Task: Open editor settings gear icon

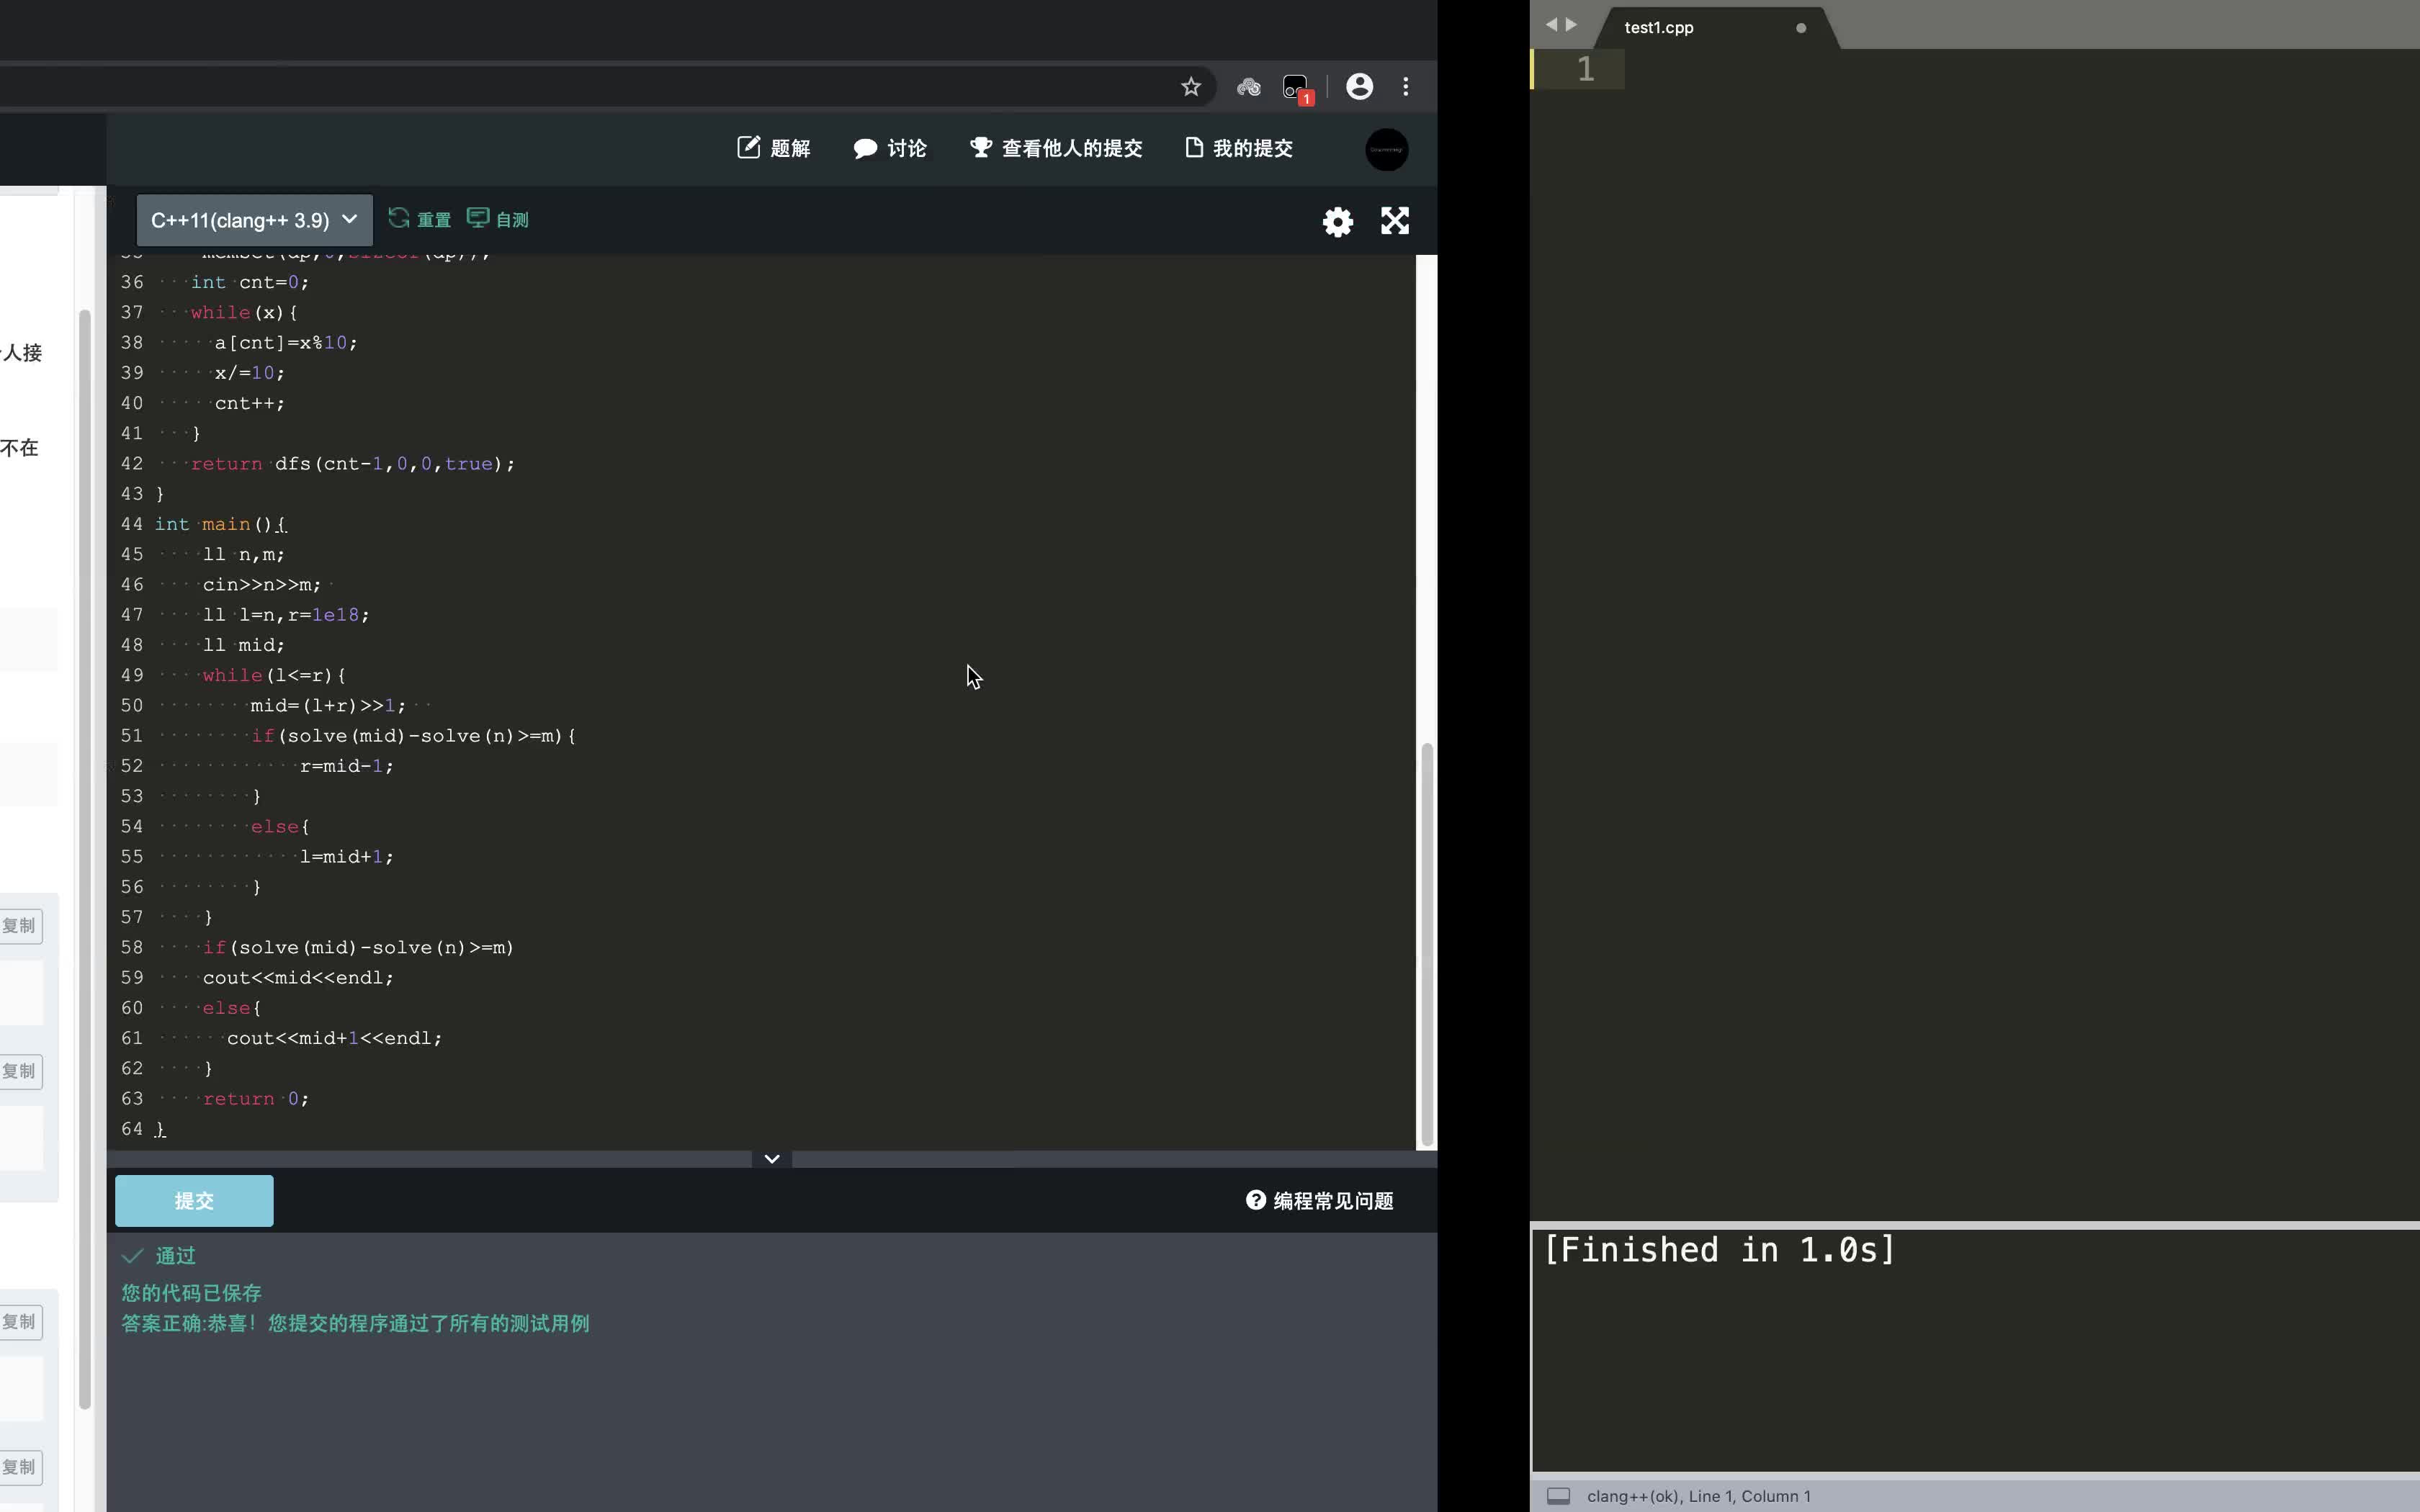Action: point(1337,221)
